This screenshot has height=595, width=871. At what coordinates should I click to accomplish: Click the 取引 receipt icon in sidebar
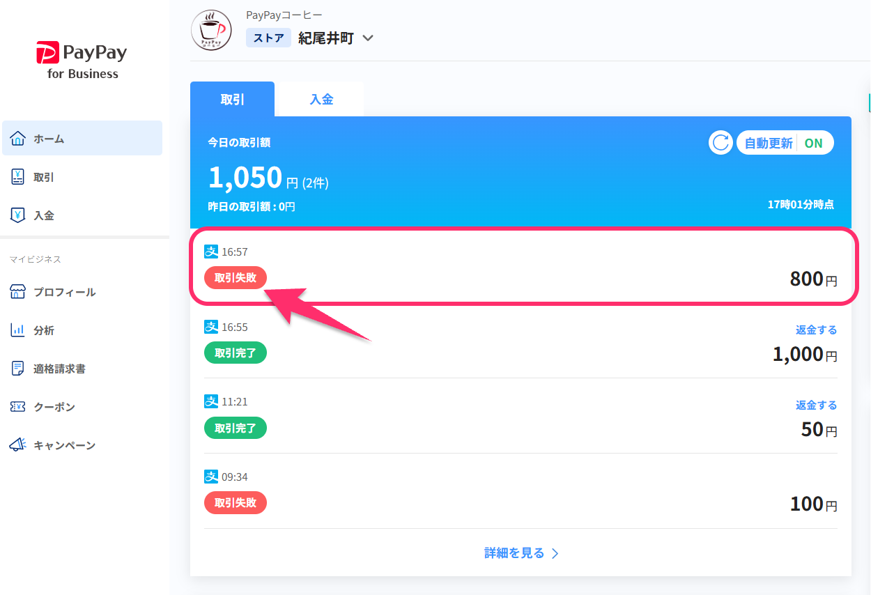pos(18,177)
